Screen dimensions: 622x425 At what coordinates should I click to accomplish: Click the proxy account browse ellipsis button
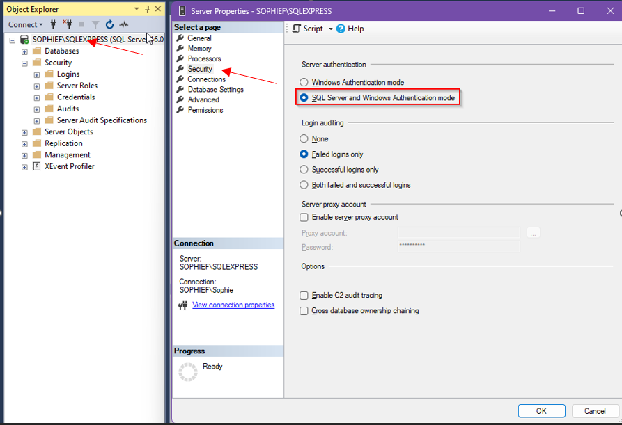(x=533, y=233)
